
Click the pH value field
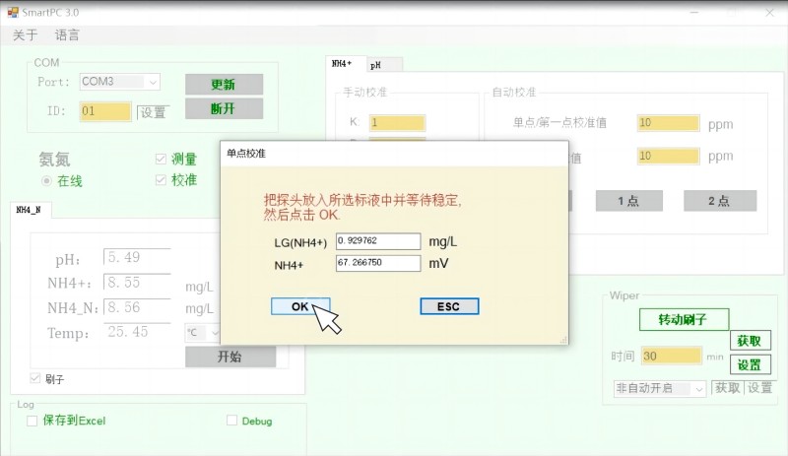pyautogui.click(x=137, y=257)
